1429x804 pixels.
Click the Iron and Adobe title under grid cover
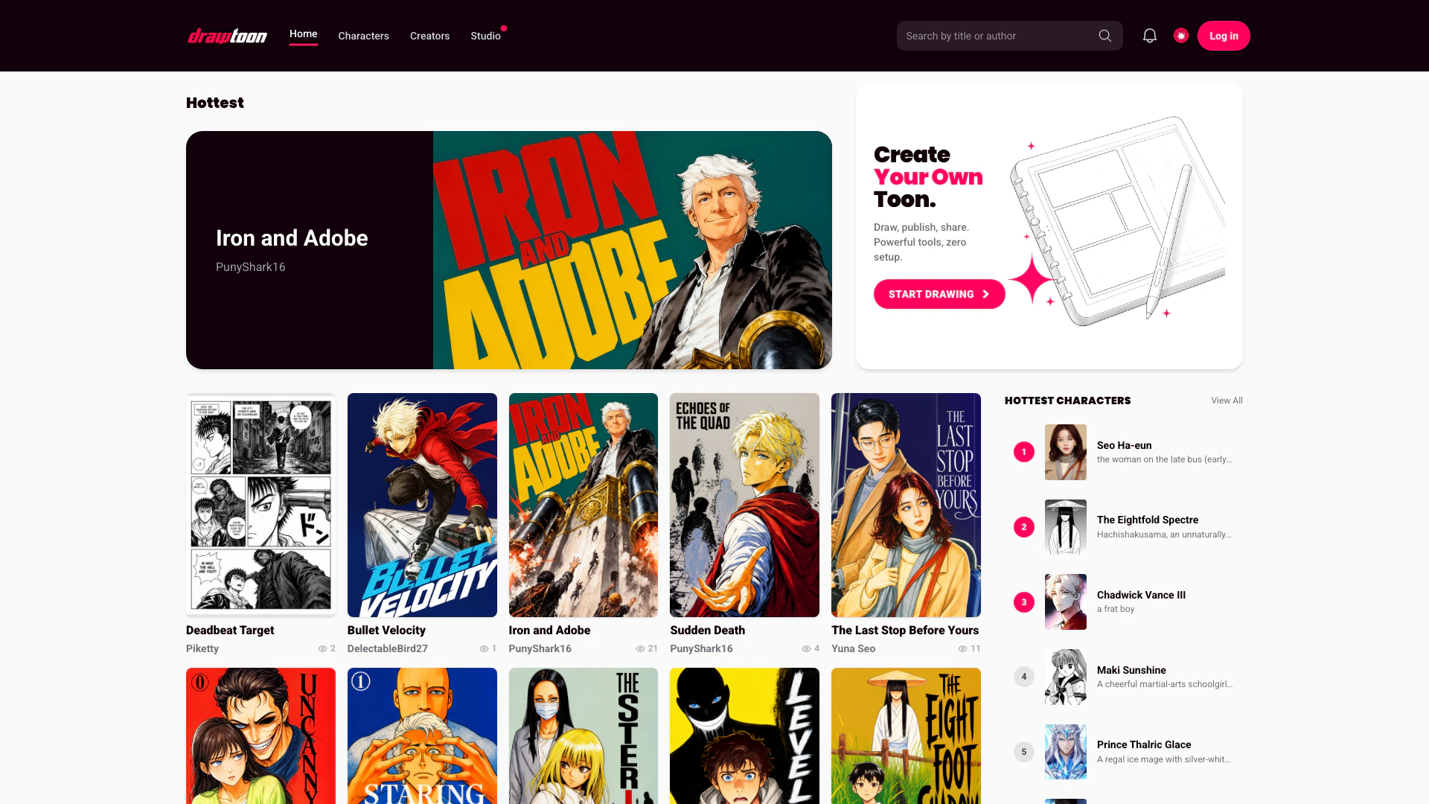pos(549,631)
